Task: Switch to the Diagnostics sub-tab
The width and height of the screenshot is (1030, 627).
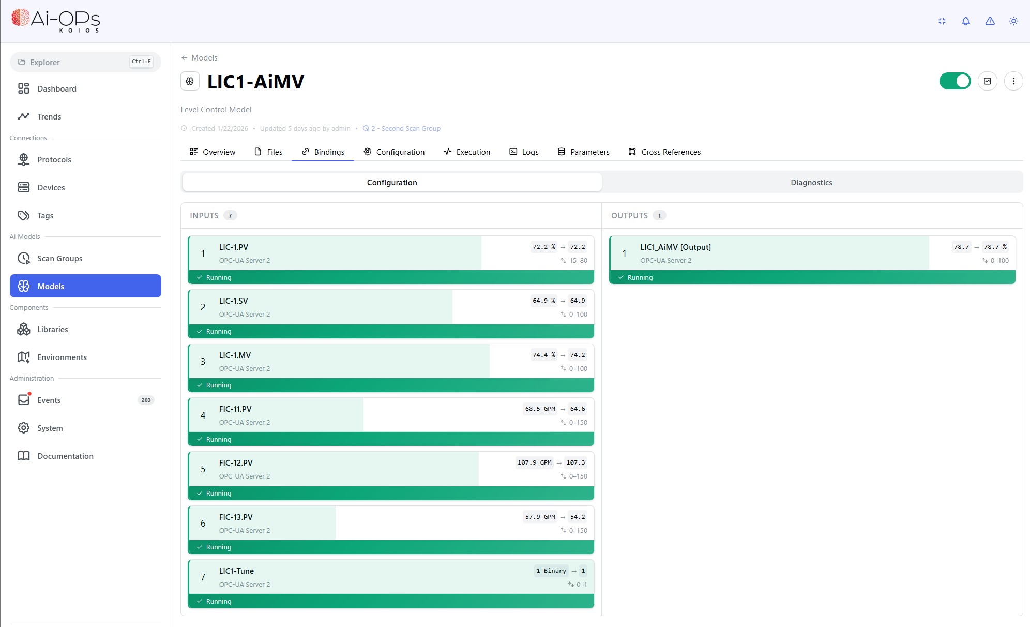Action: (811, 182)
